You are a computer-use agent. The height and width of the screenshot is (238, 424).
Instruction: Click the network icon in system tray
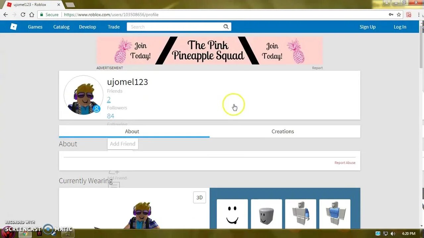[x=386, y=233]
